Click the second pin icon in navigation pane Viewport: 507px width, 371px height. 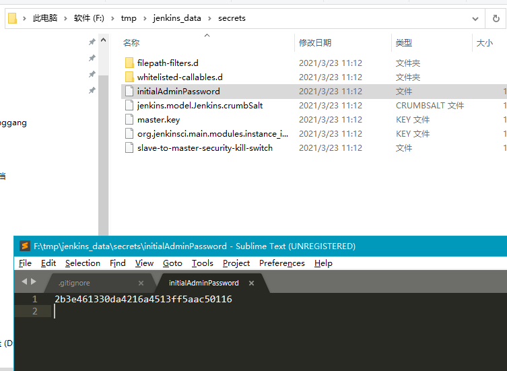pyautogui.click(x=92, y=58)
